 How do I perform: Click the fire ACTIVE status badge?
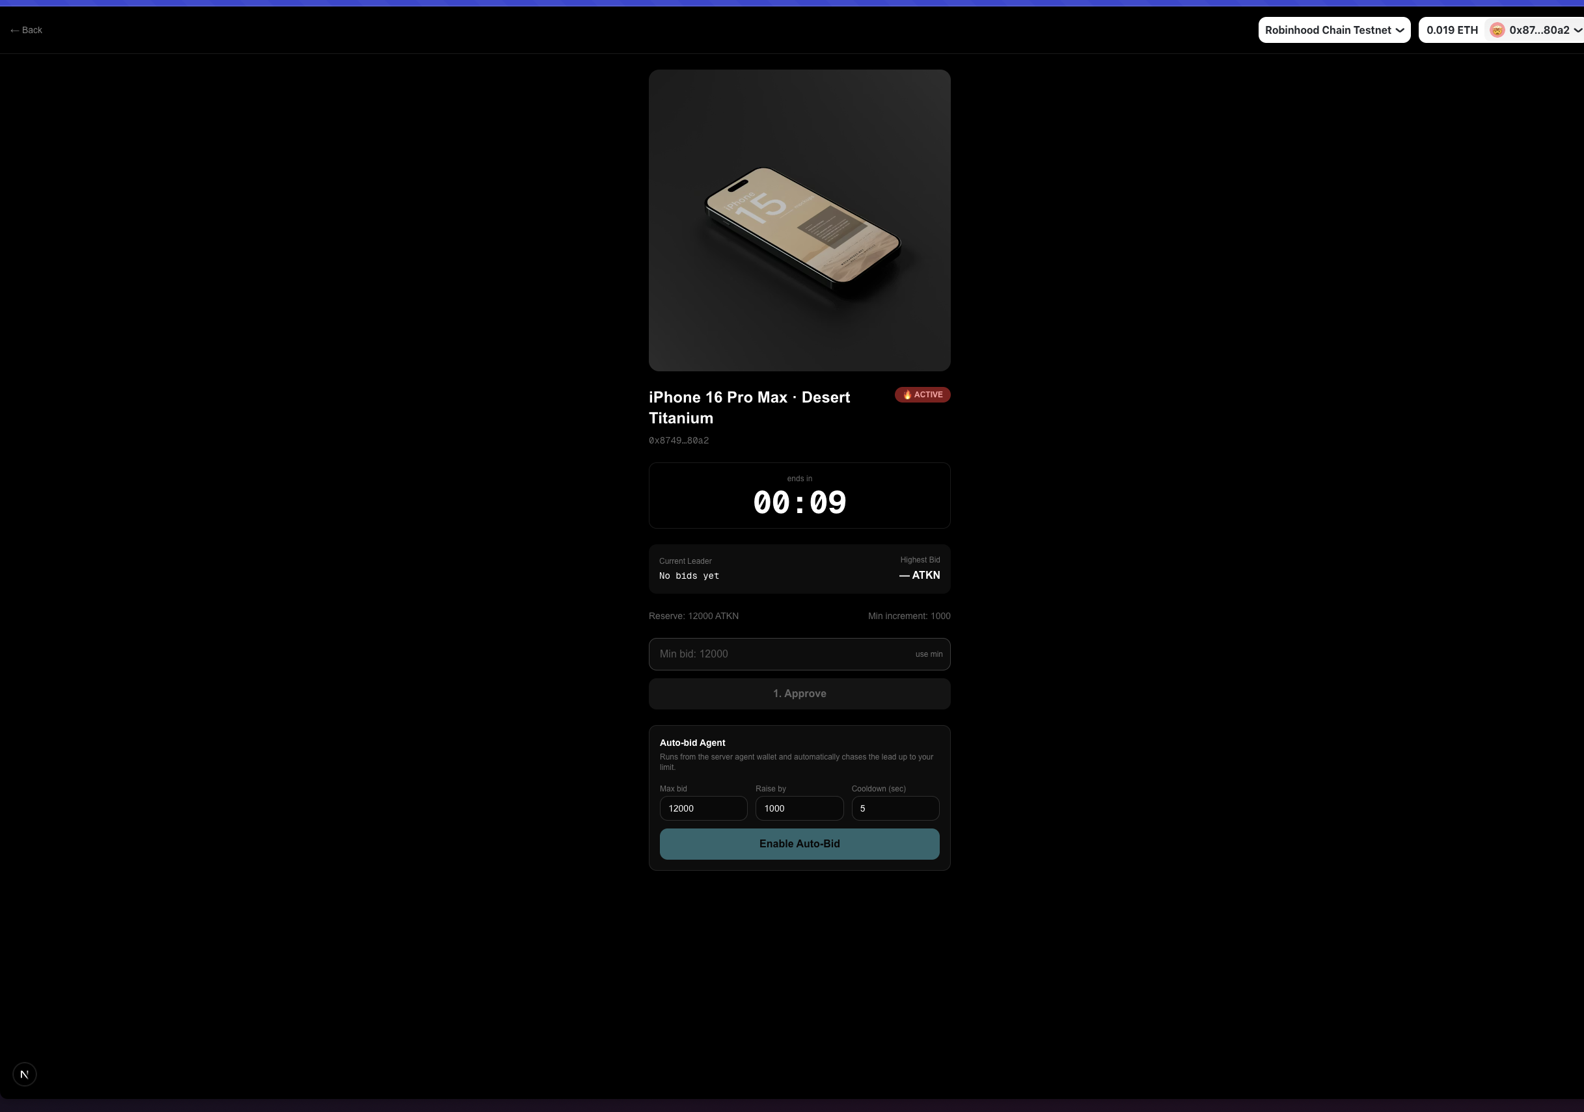[x=922, y=394]
